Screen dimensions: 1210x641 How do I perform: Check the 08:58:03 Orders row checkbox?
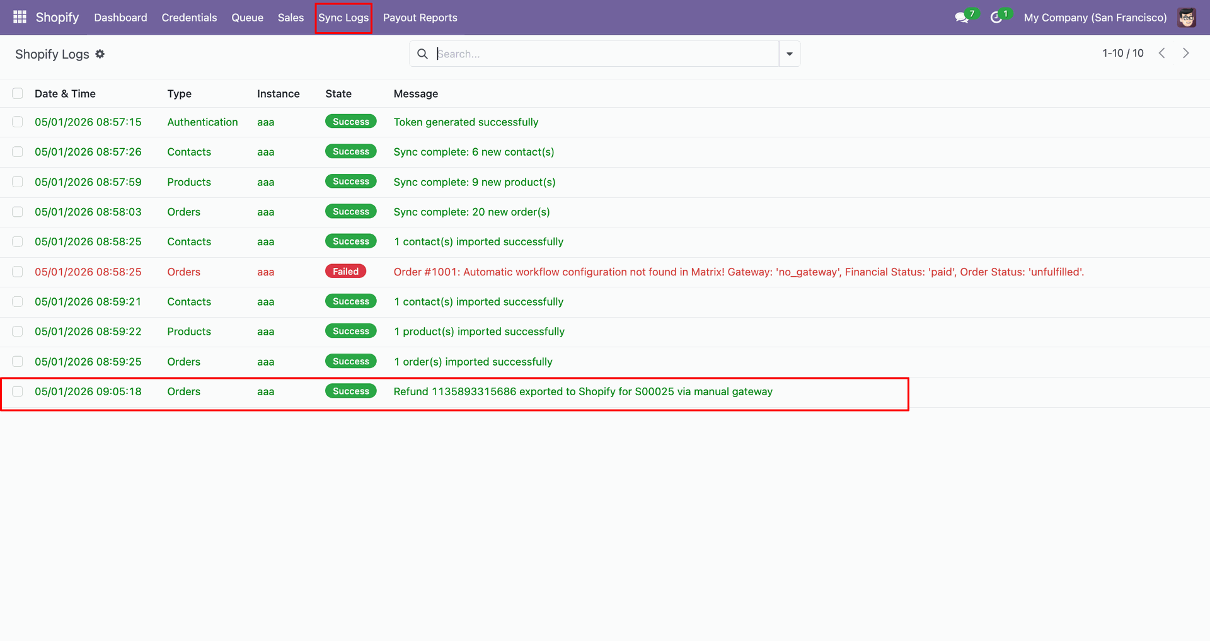coord(18,212)
